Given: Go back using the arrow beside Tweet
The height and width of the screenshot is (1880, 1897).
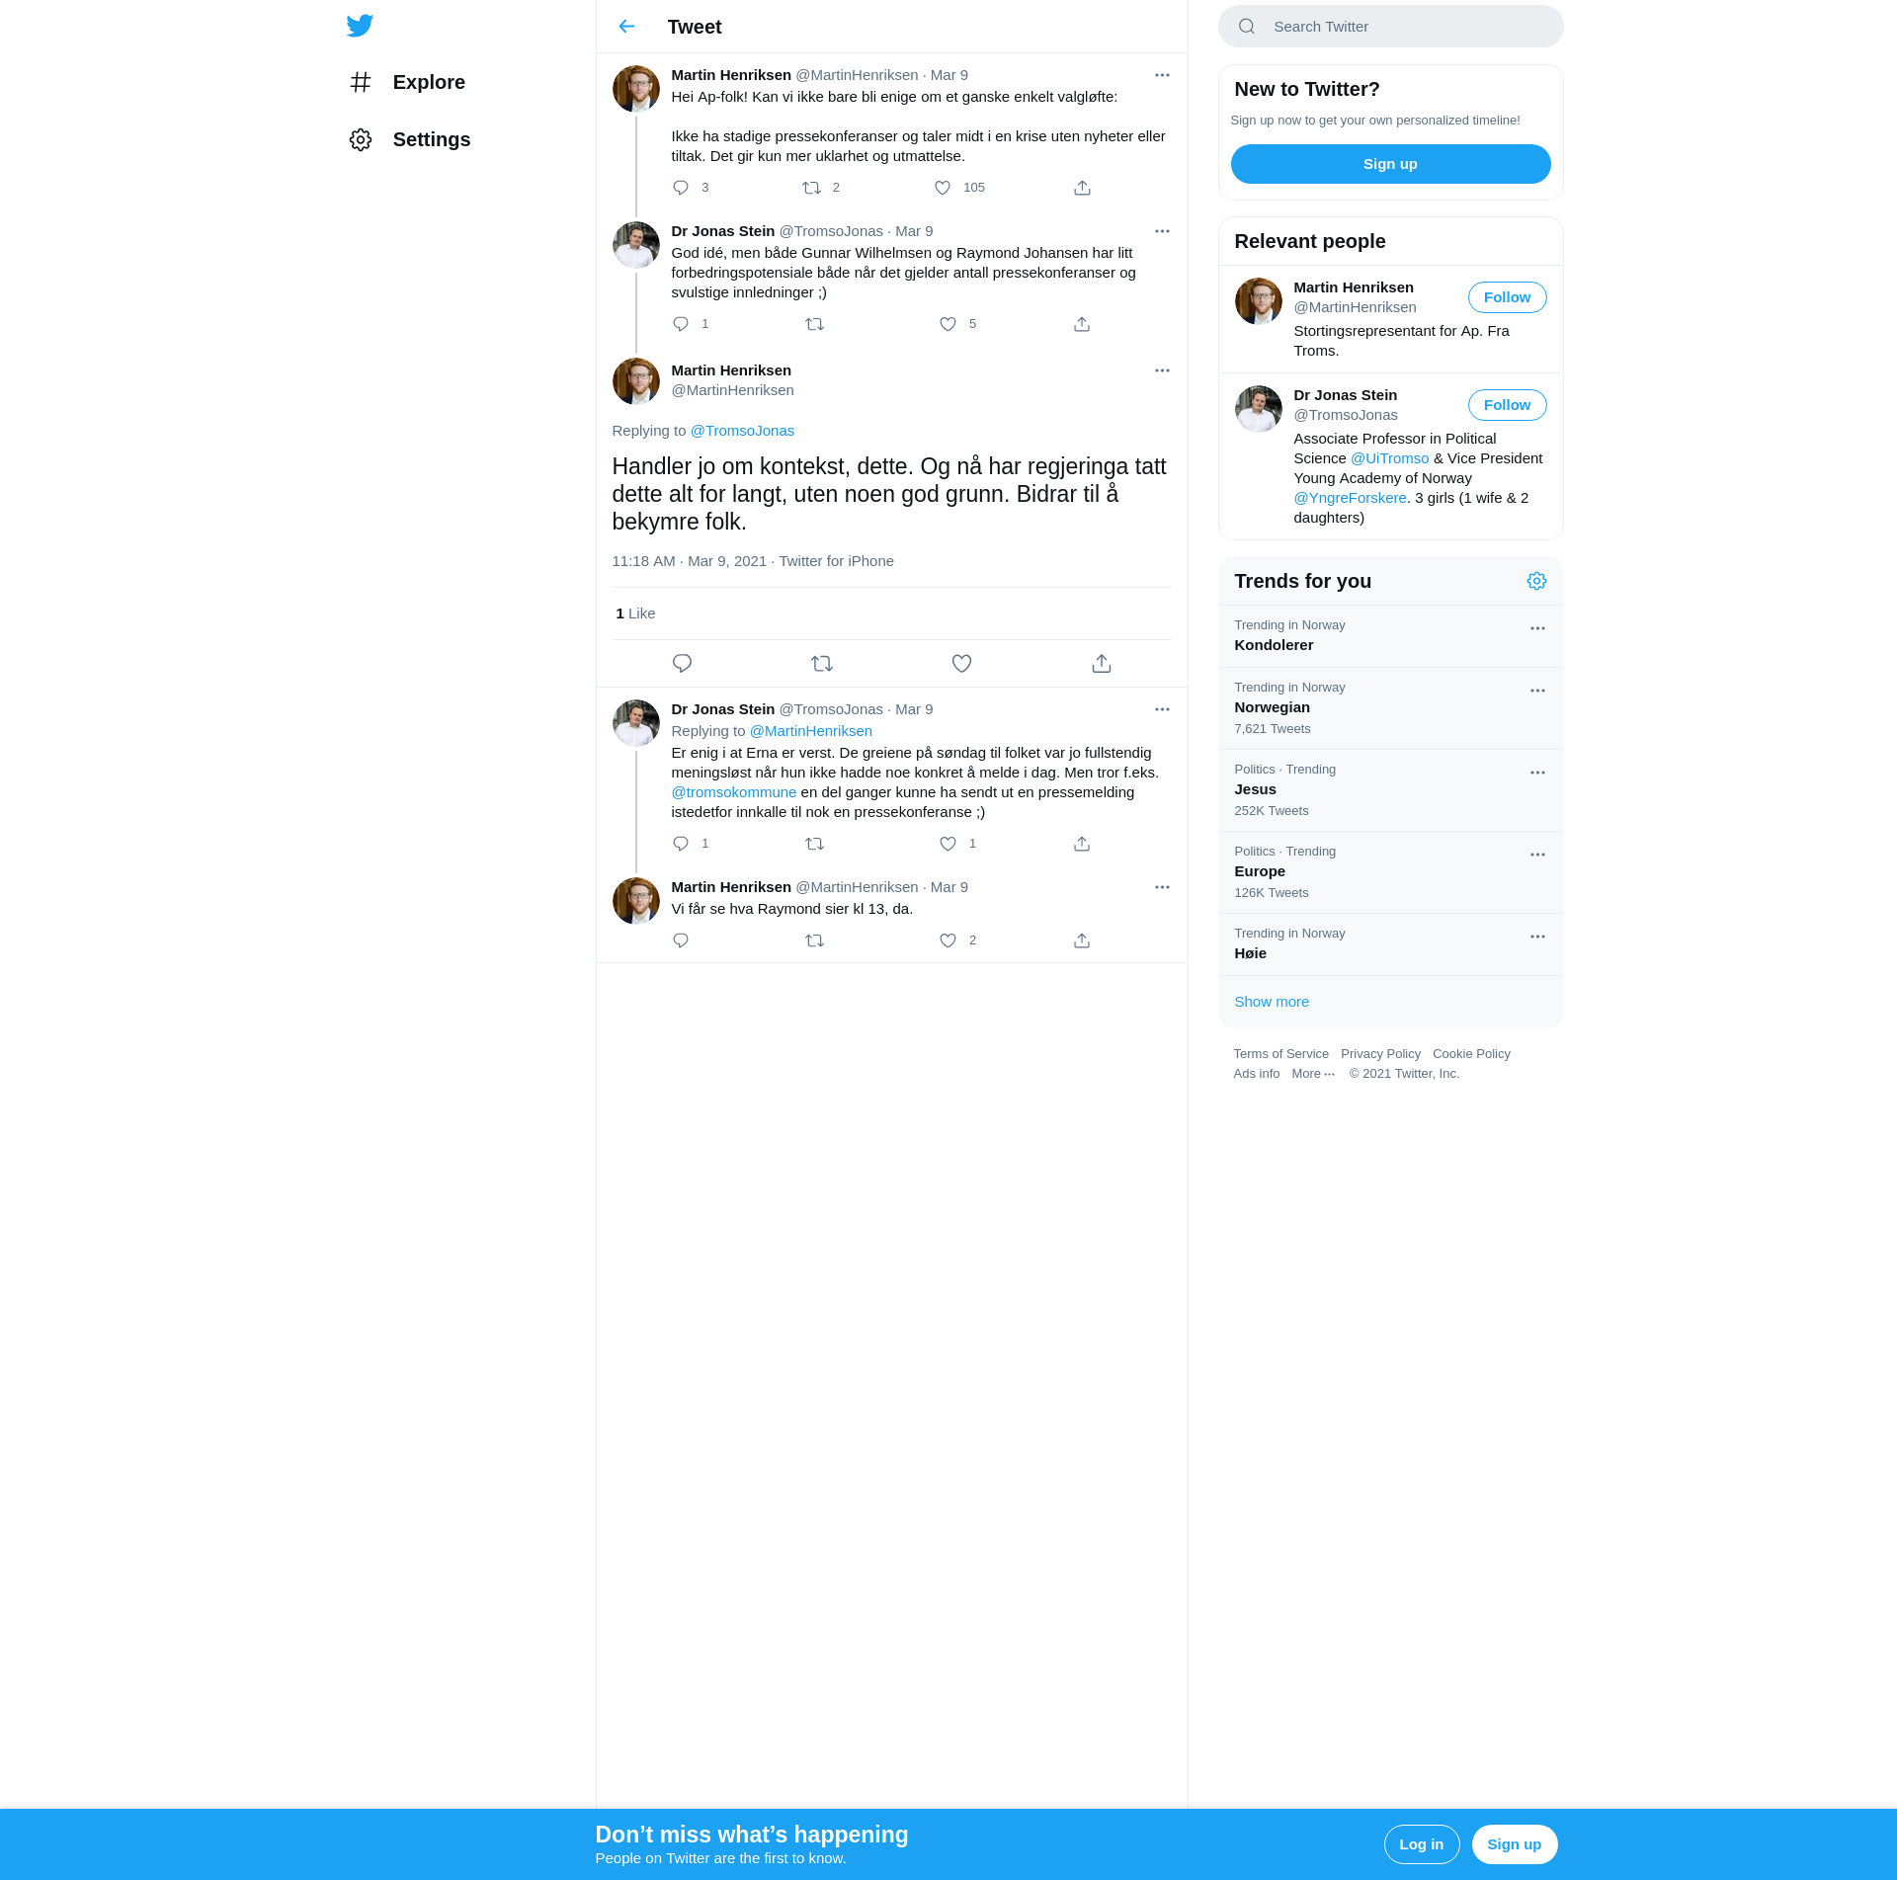Looking at the screenshot, I should coord(626,27).
